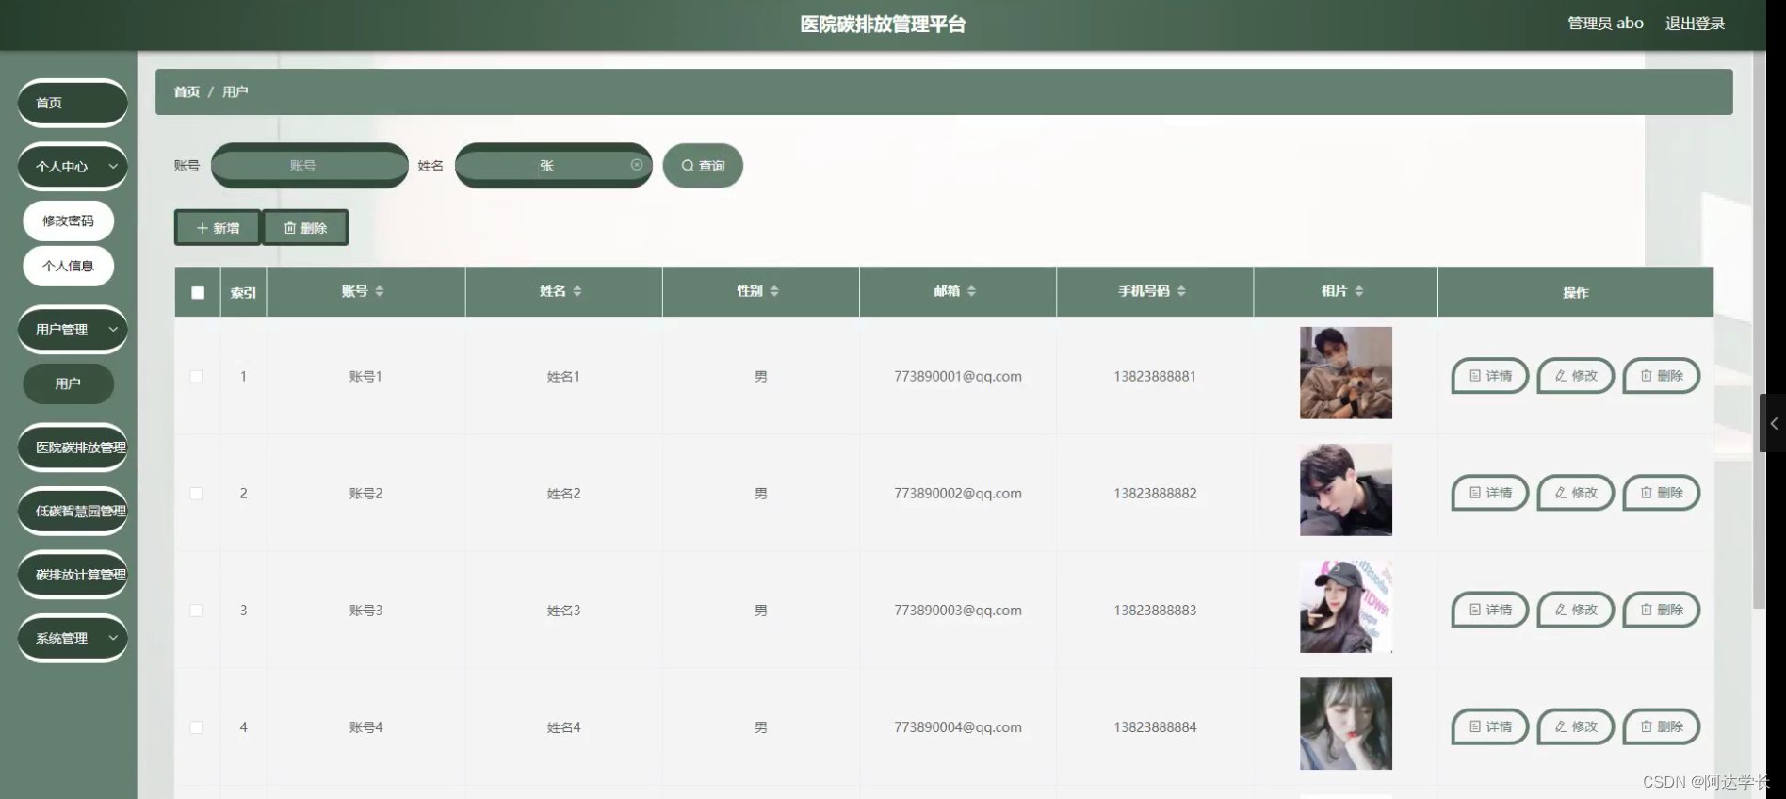The image size is (1786, 799).
Task: Click phone number 13823888883
Action: tap(1155, 610)
